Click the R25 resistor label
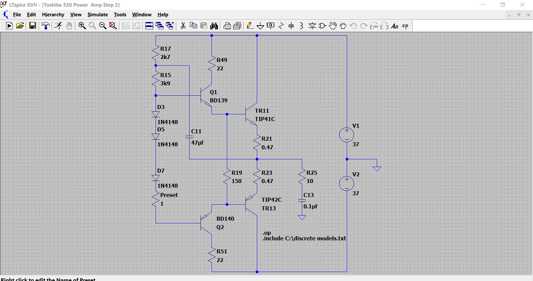The width and height of the screenshot is (533, 281). pyautogui.click(x=312, y=173)
